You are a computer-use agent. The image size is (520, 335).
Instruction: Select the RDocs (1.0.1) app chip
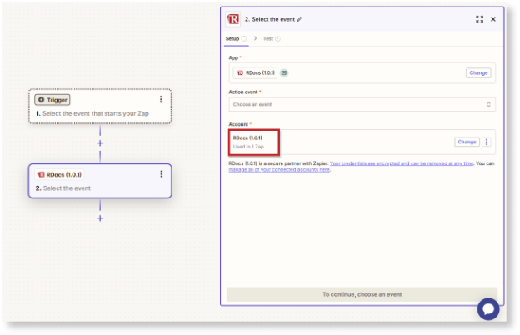pyautogui.click(x=255, y=73)
